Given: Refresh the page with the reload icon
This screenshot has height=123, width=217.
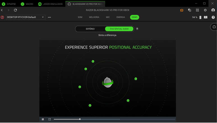Looking at the screenshot, I should pyautogui.click(x=15, y=10).
